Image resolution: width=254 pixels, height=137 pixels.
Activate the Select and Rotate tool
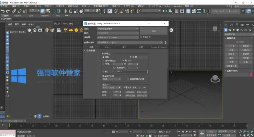tap(71, 11)
